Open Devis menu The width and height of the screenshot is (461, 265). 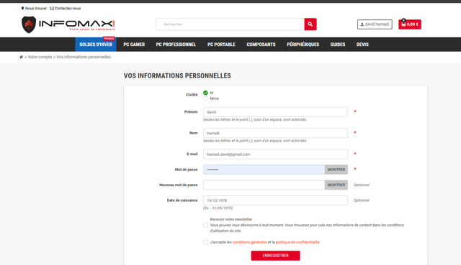coord(362,45)
